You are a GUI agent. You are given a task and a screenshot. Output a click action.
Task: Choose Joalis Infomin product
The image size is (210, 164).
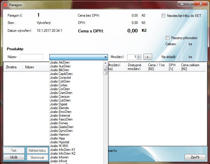pos(76,157)
